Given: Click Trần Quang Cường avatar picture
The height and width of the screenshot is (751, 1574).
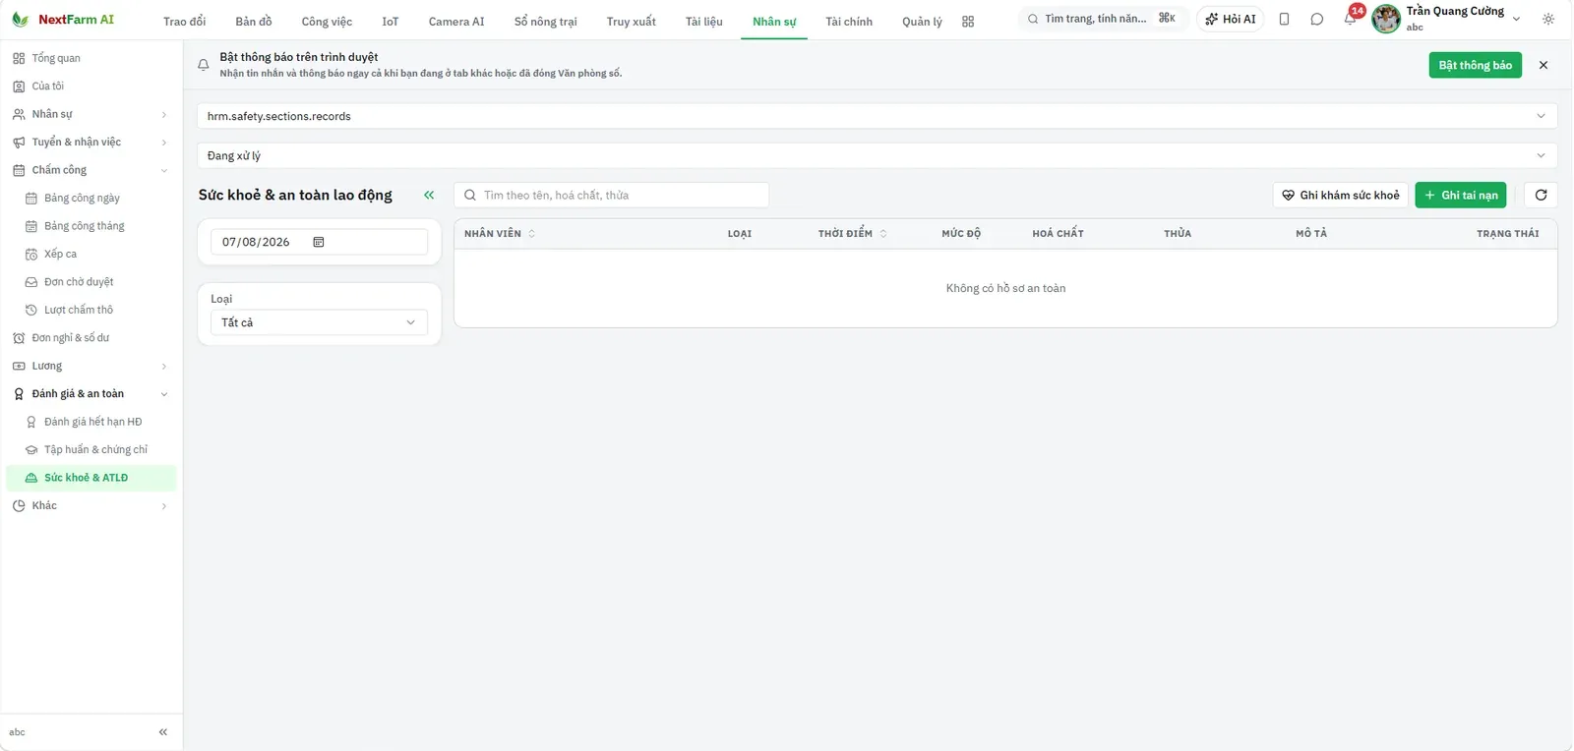Looking at the screenshot, I should coord(1386,19).
